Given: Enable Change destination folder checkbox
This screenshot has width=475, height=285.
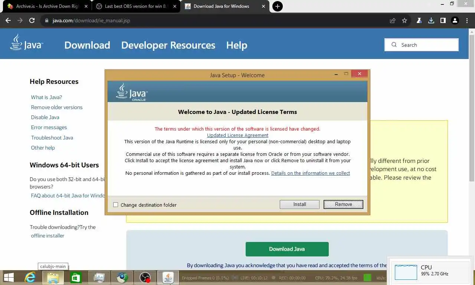Looking at the screenshot, I should [x=116, y=205].
